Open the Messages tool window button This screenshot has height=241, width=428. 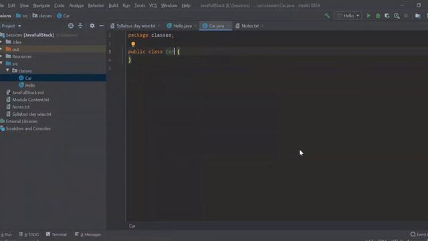pos(88,234)
